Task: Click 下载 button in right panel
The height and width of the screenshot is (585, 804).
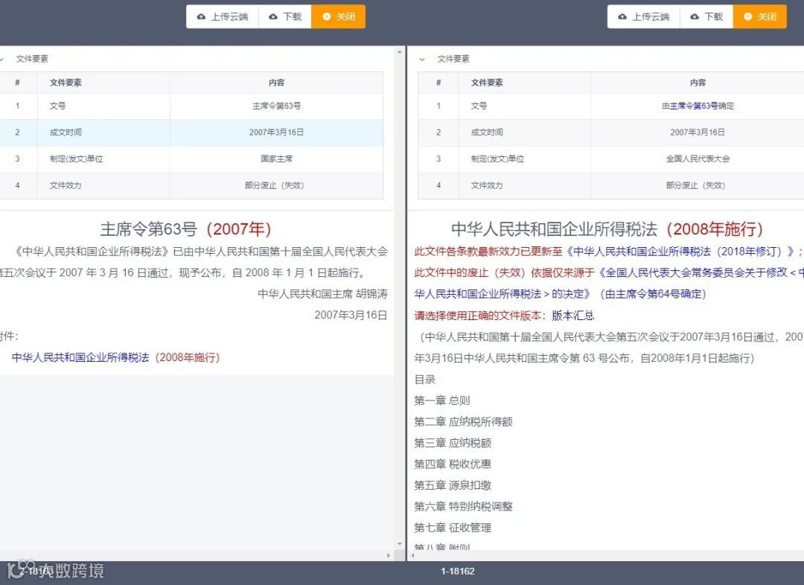Action: tap(706, 16)
